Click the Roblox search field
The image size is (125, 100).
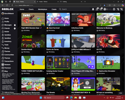[x=74, y=9]
